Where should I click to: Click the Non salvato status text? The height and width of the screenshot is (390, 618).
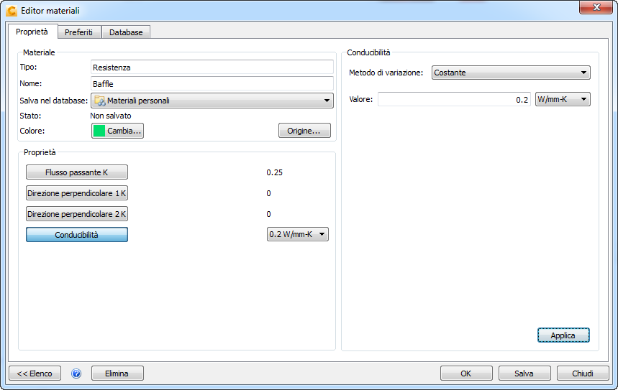click(x=111, y=116)
